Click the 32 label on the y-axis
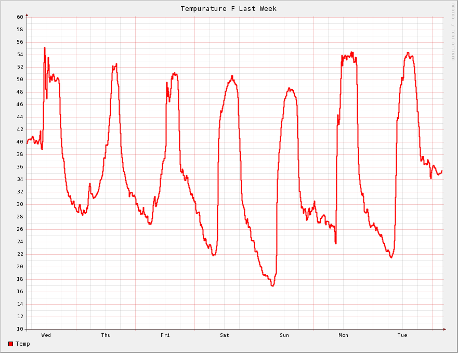The height and width of the screenshot is (353, 458). pyautogui.click(x=20, y=192)
